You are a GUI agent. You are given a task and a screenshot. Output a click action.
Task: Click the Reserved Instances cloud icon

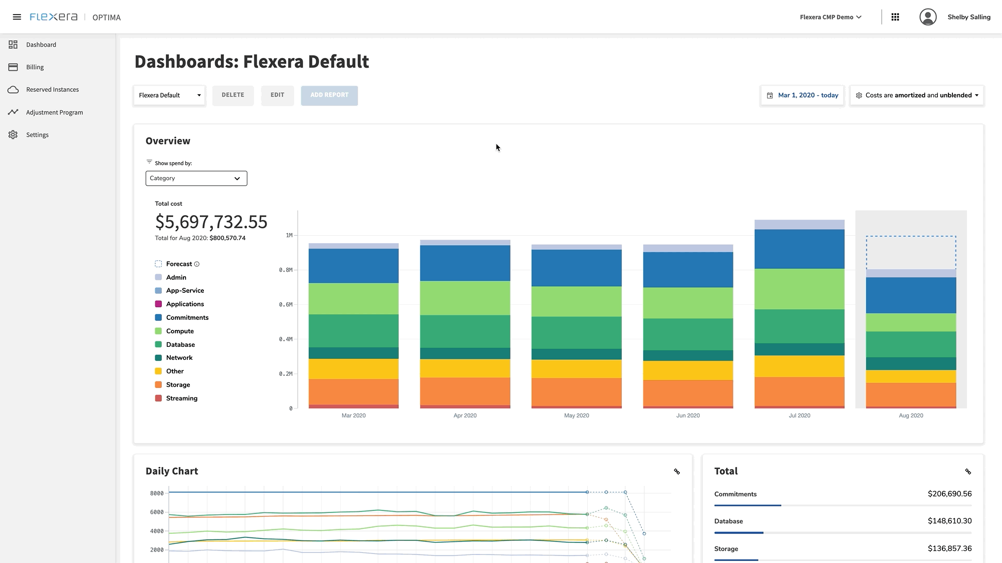tap(13, 90)
